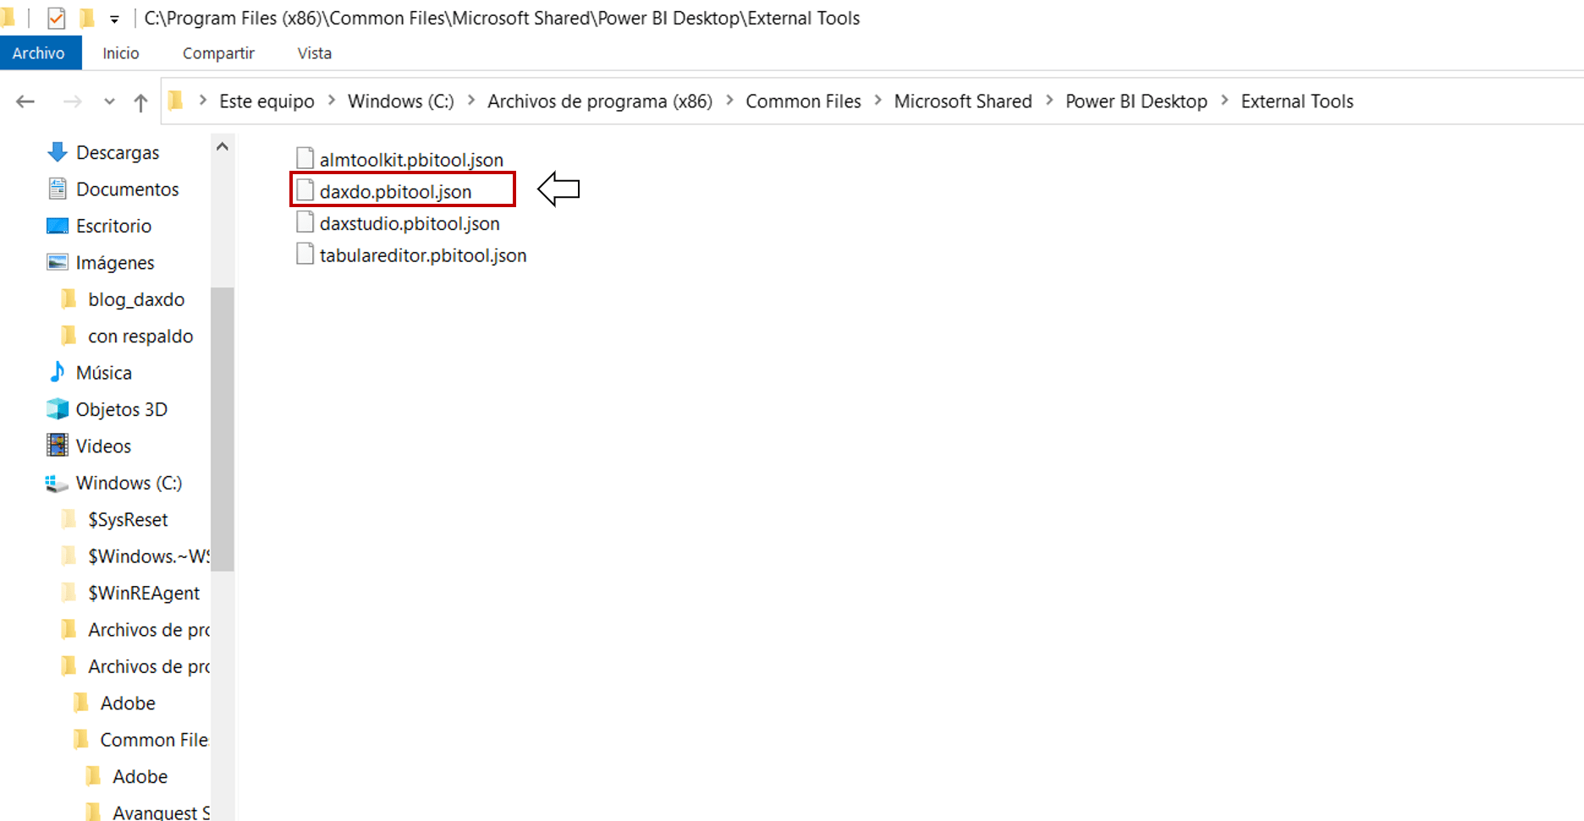The width and height of the screenshot is (1584, 821).
Task: Open Videos from the sidebar
Action: pos(102,446)
